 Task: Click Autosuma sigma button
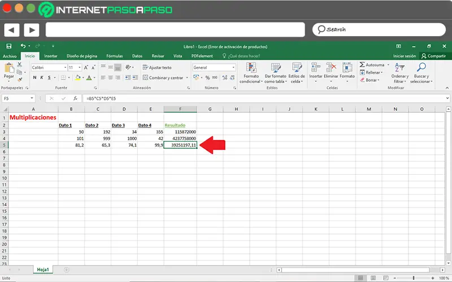pyautogui.click(x=372, y=65)
